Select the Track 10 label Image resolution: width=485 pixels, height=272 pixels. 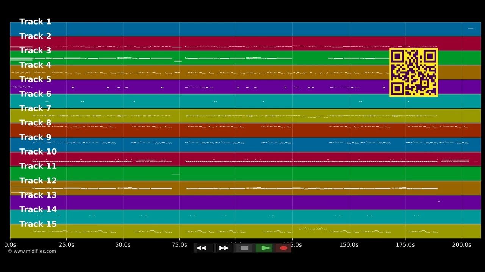pos(38,151)
